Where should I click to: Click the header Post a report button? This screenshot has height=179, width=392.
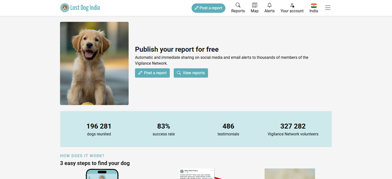[x=208, y=8]
